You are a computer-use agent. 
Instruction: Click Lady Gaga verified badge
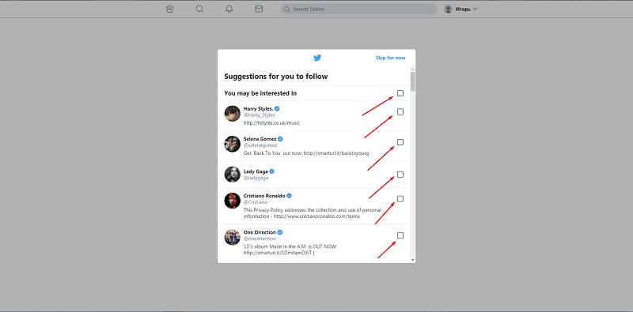[x=272, y=171]
